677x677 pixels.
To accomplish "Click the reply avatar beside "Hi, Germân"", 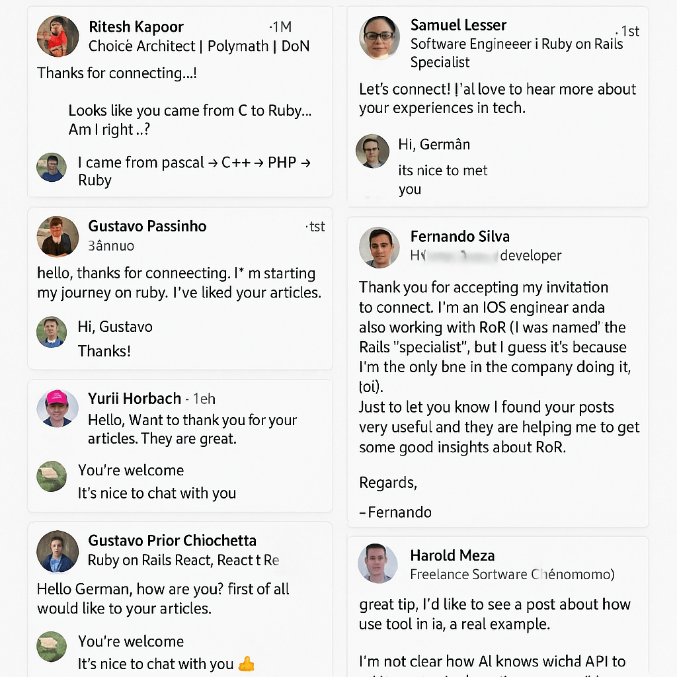I will [x=372, y=151].
